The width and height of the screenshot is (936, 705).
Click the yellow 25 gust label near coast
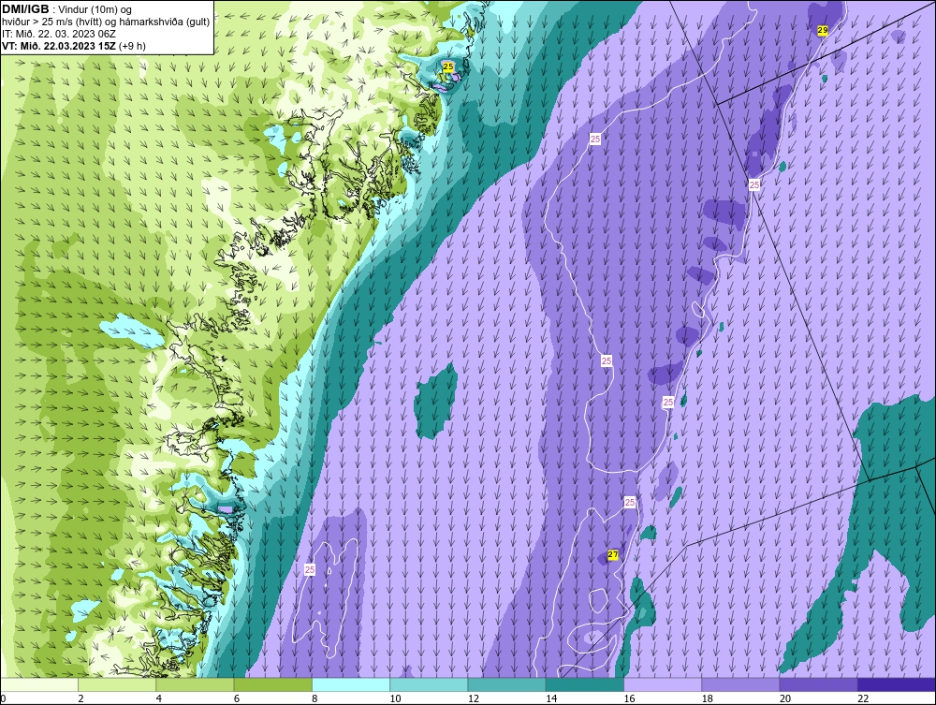[x=448, y=66]
